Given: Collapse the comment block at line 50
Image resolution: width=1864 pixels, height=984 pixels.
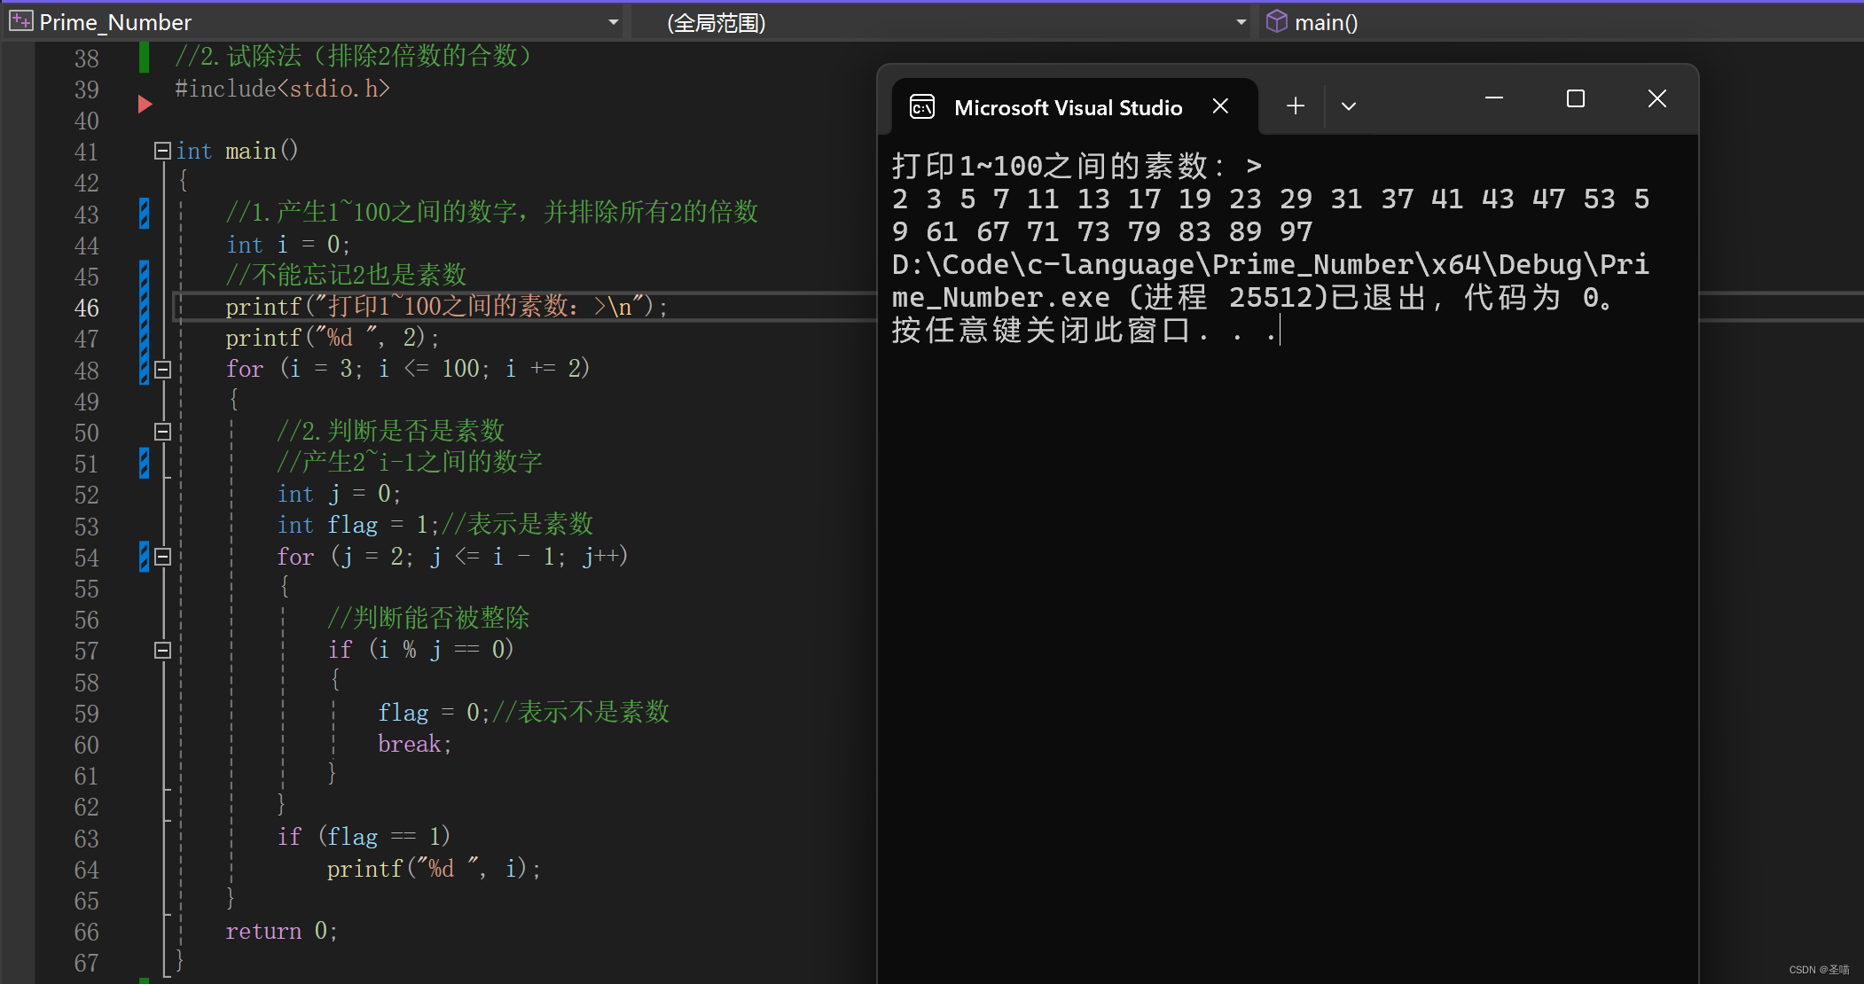Looking at the screenshot, I should (x=162, y=432).
